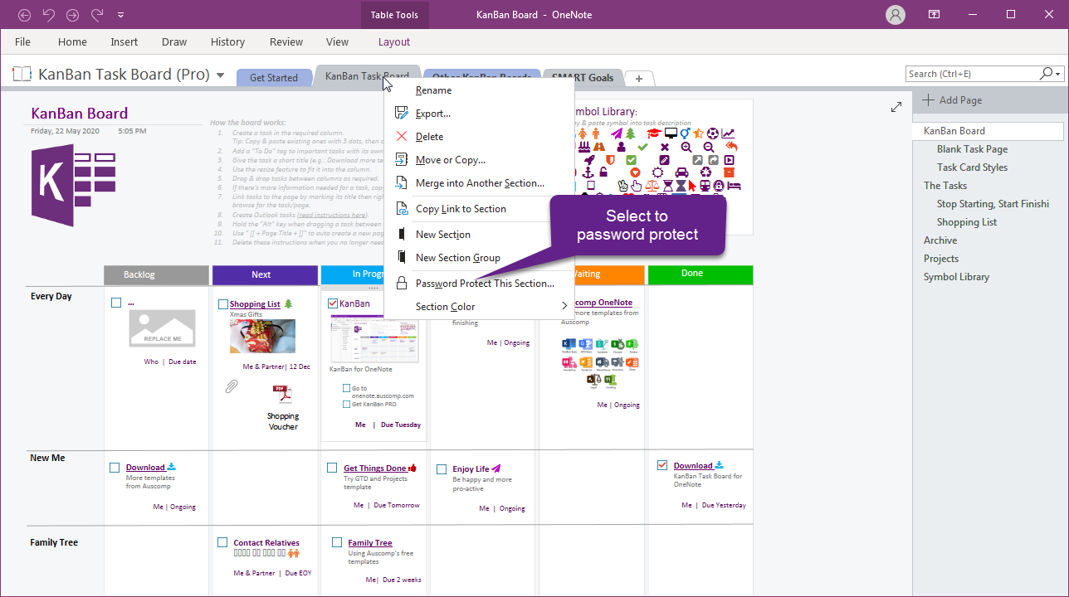
Task: Open the Customize Quick Access Toolbar arrow
Action: 121,15
